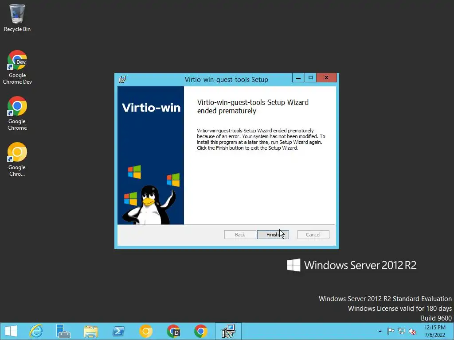Viewport: 454px width, 340px height.
Task: Click the installer icon in setup title bar
Action: [x=122, y=79]
